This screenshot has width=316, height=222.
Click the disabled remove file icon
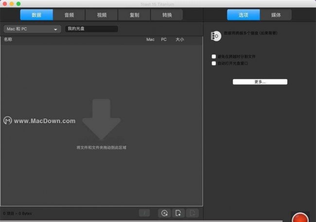coord(192,213)
